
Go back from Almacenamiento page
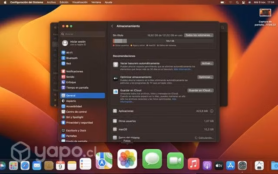pos(112,26)
